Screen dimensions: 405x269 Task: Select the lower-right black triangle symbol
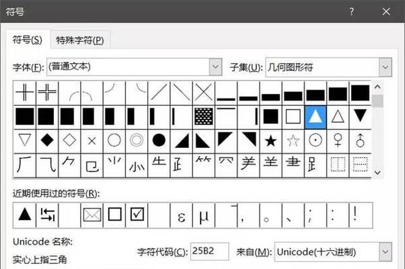(182, 141)
